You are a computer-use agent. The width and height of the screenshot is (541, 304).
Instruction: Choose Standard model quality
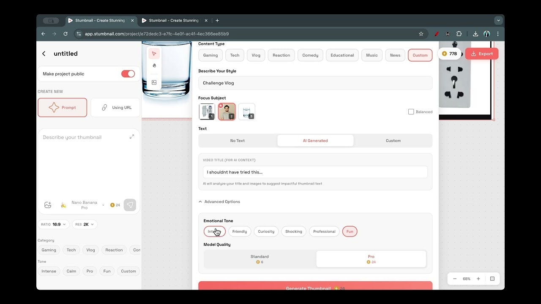[x=260, y=259]
